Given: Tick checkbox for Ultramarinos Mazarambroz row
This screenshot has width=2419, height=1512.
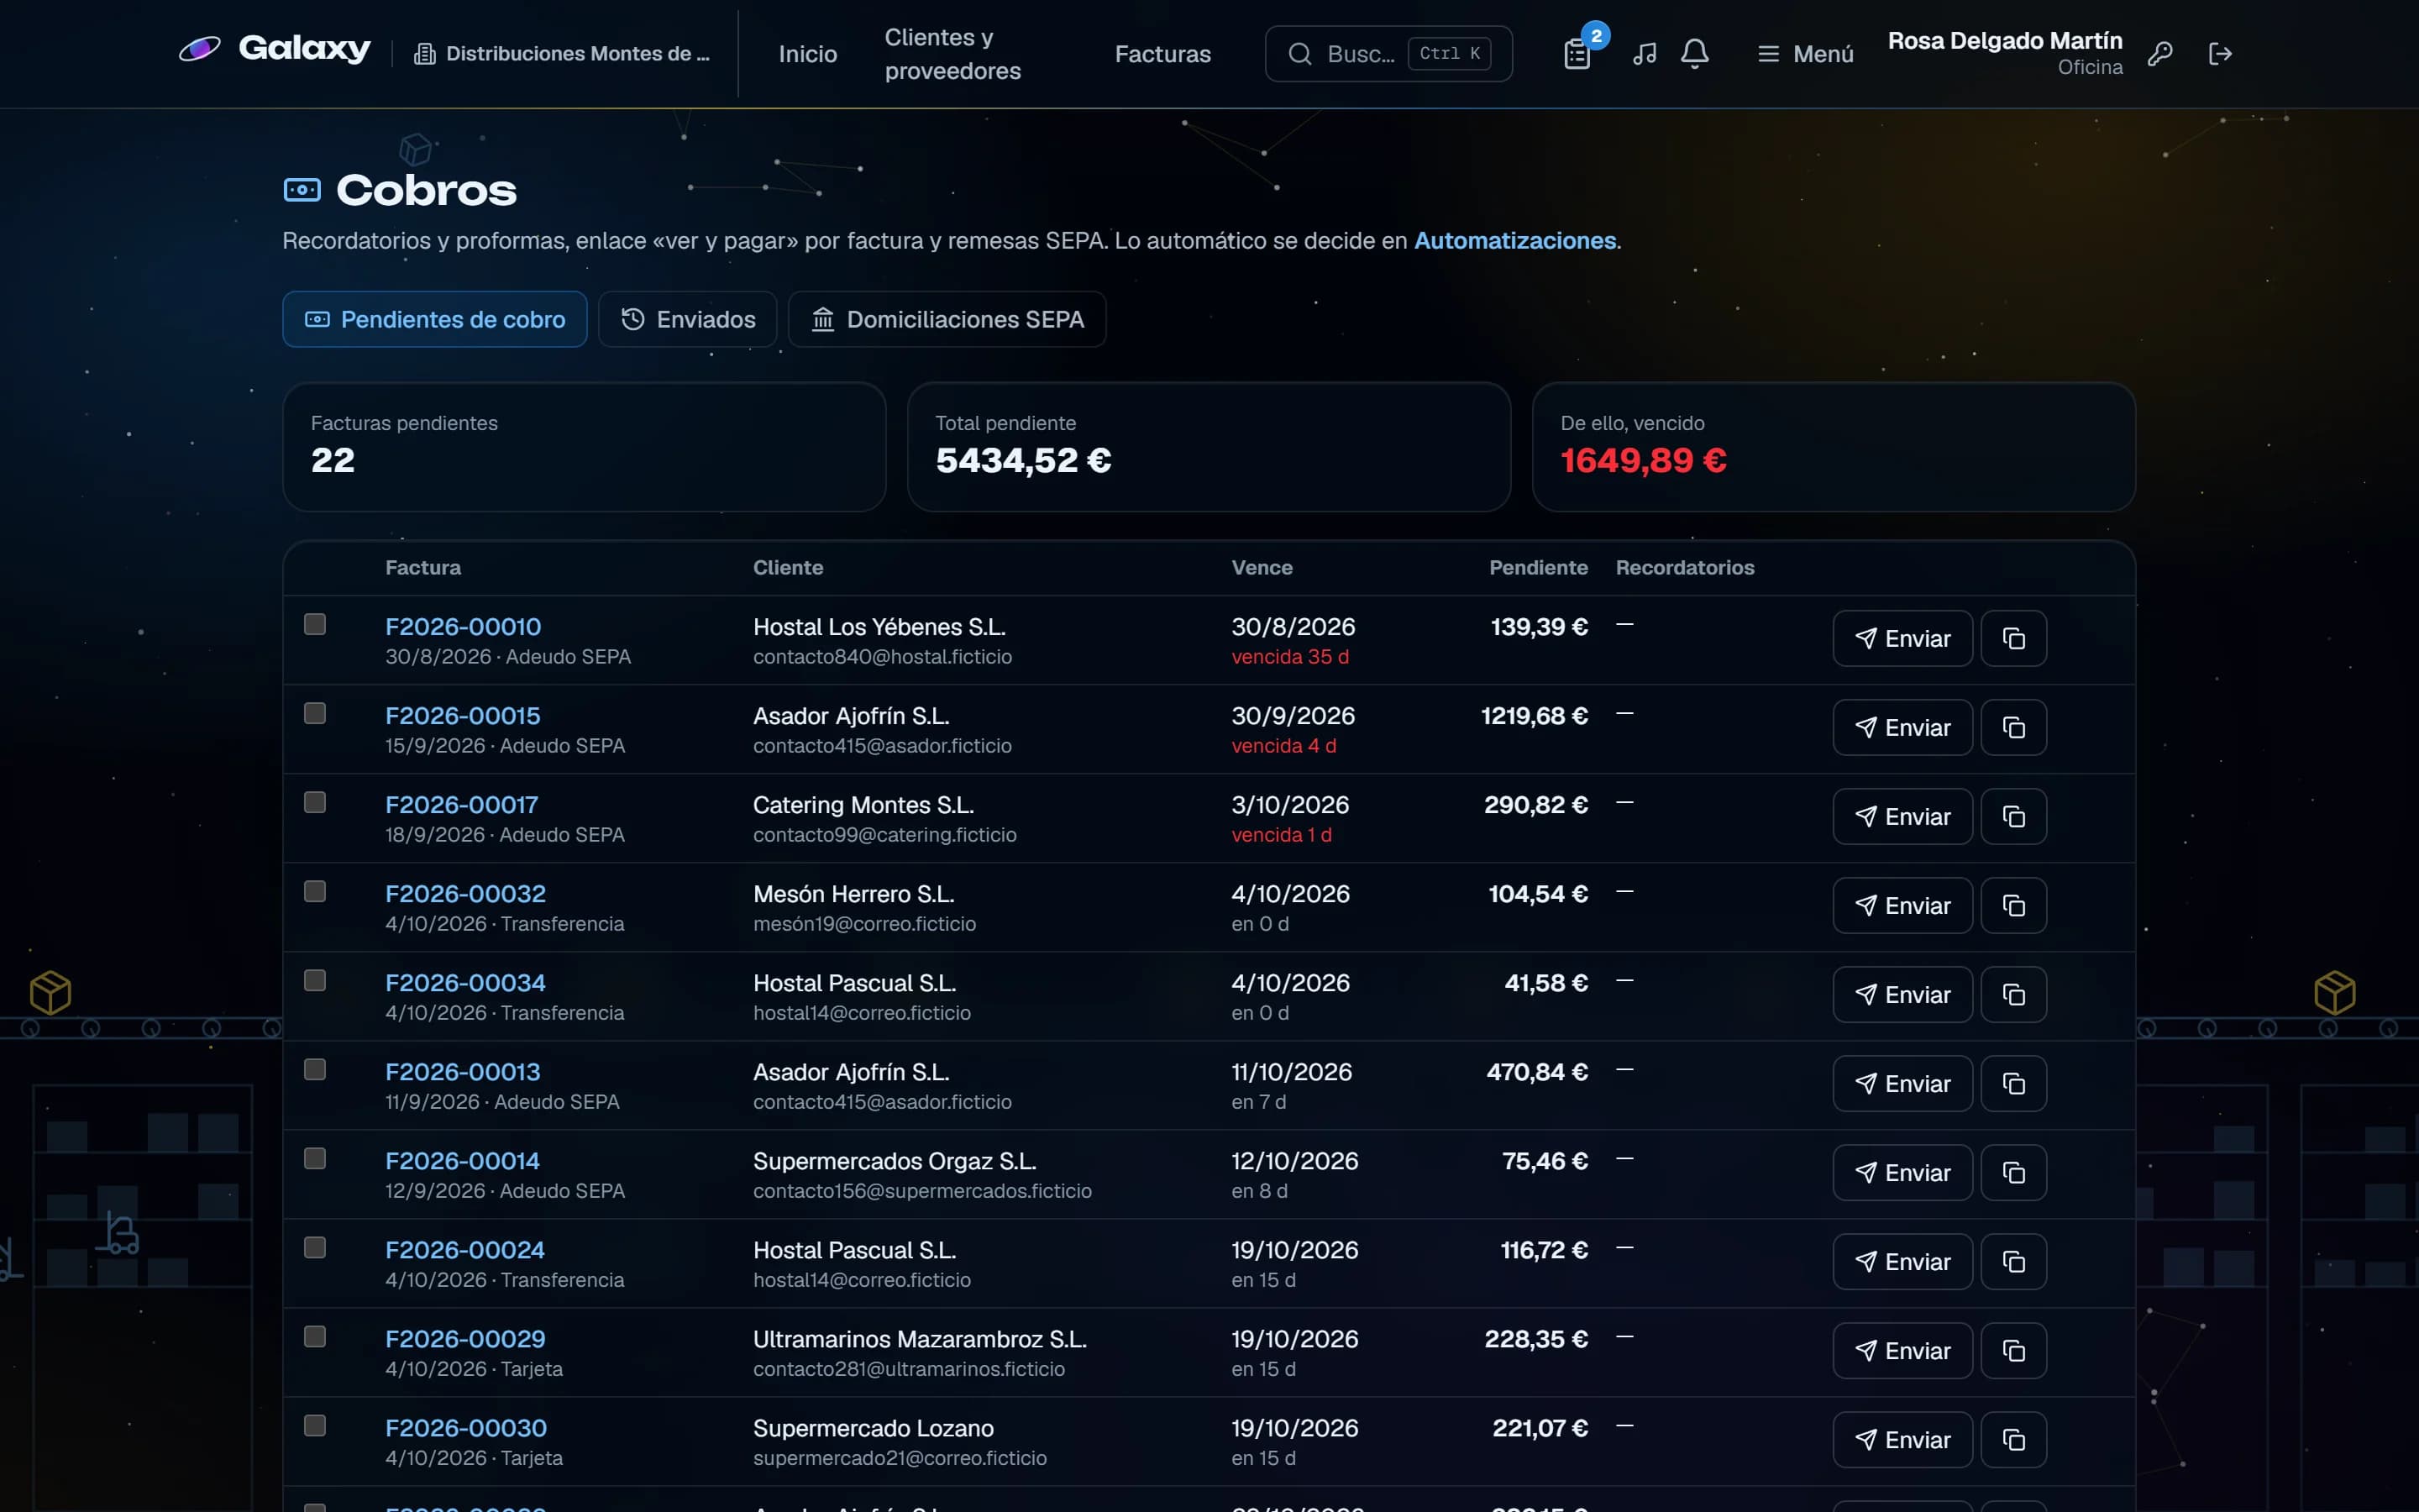Looking at the screenshot, I should (315, 1336).
